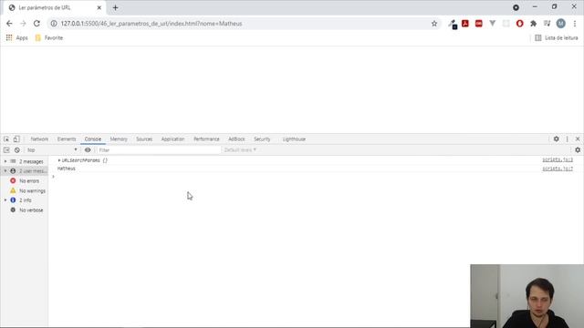Switch to the Memory tab

119,139
